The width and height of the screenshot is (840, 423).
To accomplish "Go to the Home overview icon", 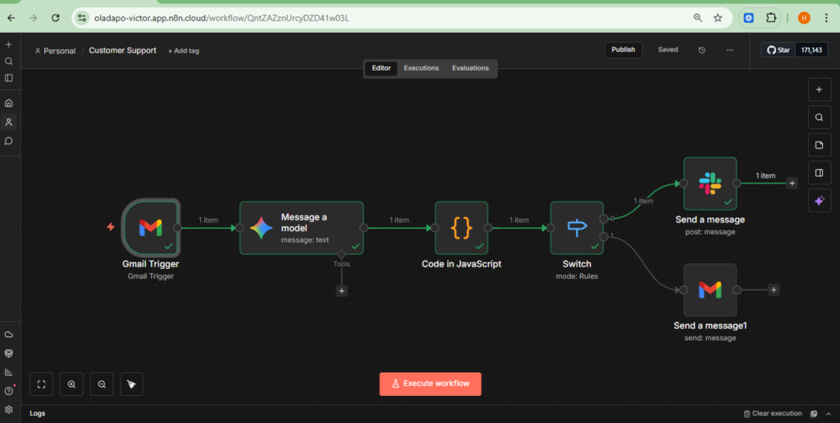I will [x=8, y=103].
